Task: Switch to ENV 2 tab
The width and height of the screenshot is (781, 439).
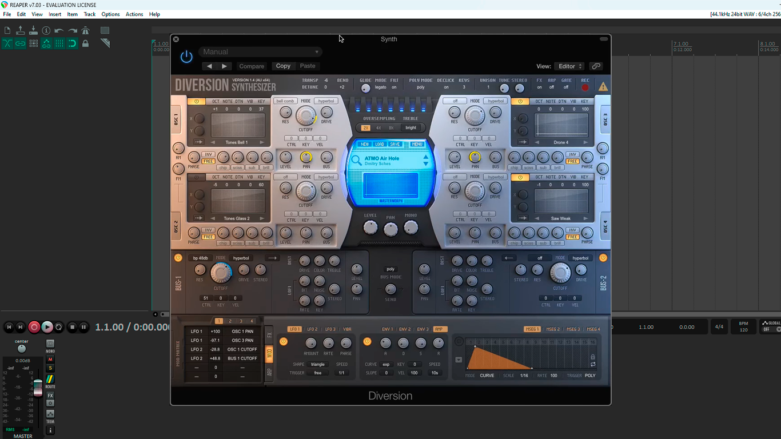Action: (405, 329)
